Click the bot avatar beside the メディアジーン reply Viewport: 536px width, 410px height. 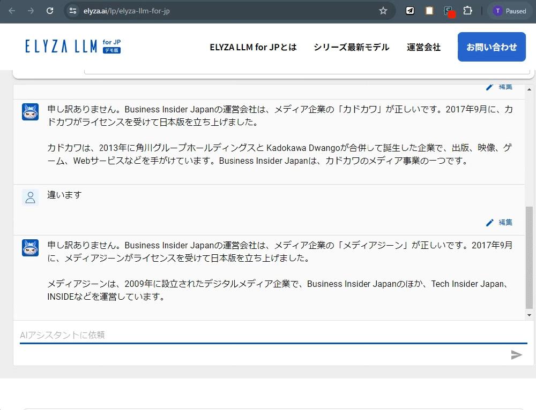[x=30, y=248]
